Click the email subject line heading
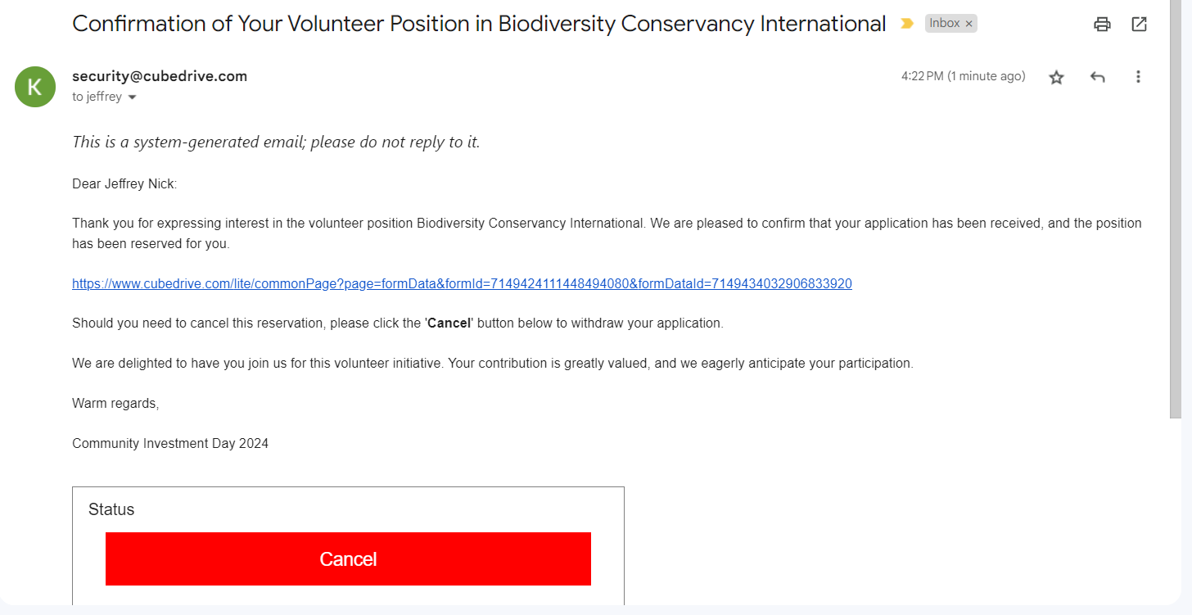The height and width of the screenshot is (615, 1192). click(x=479, y=24)
